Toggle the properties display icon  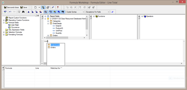(48, 7)
